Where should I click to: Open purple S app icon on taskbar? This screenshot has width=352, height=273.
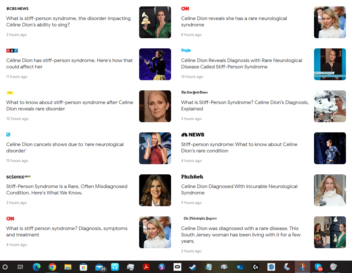[x=161, y=267]
